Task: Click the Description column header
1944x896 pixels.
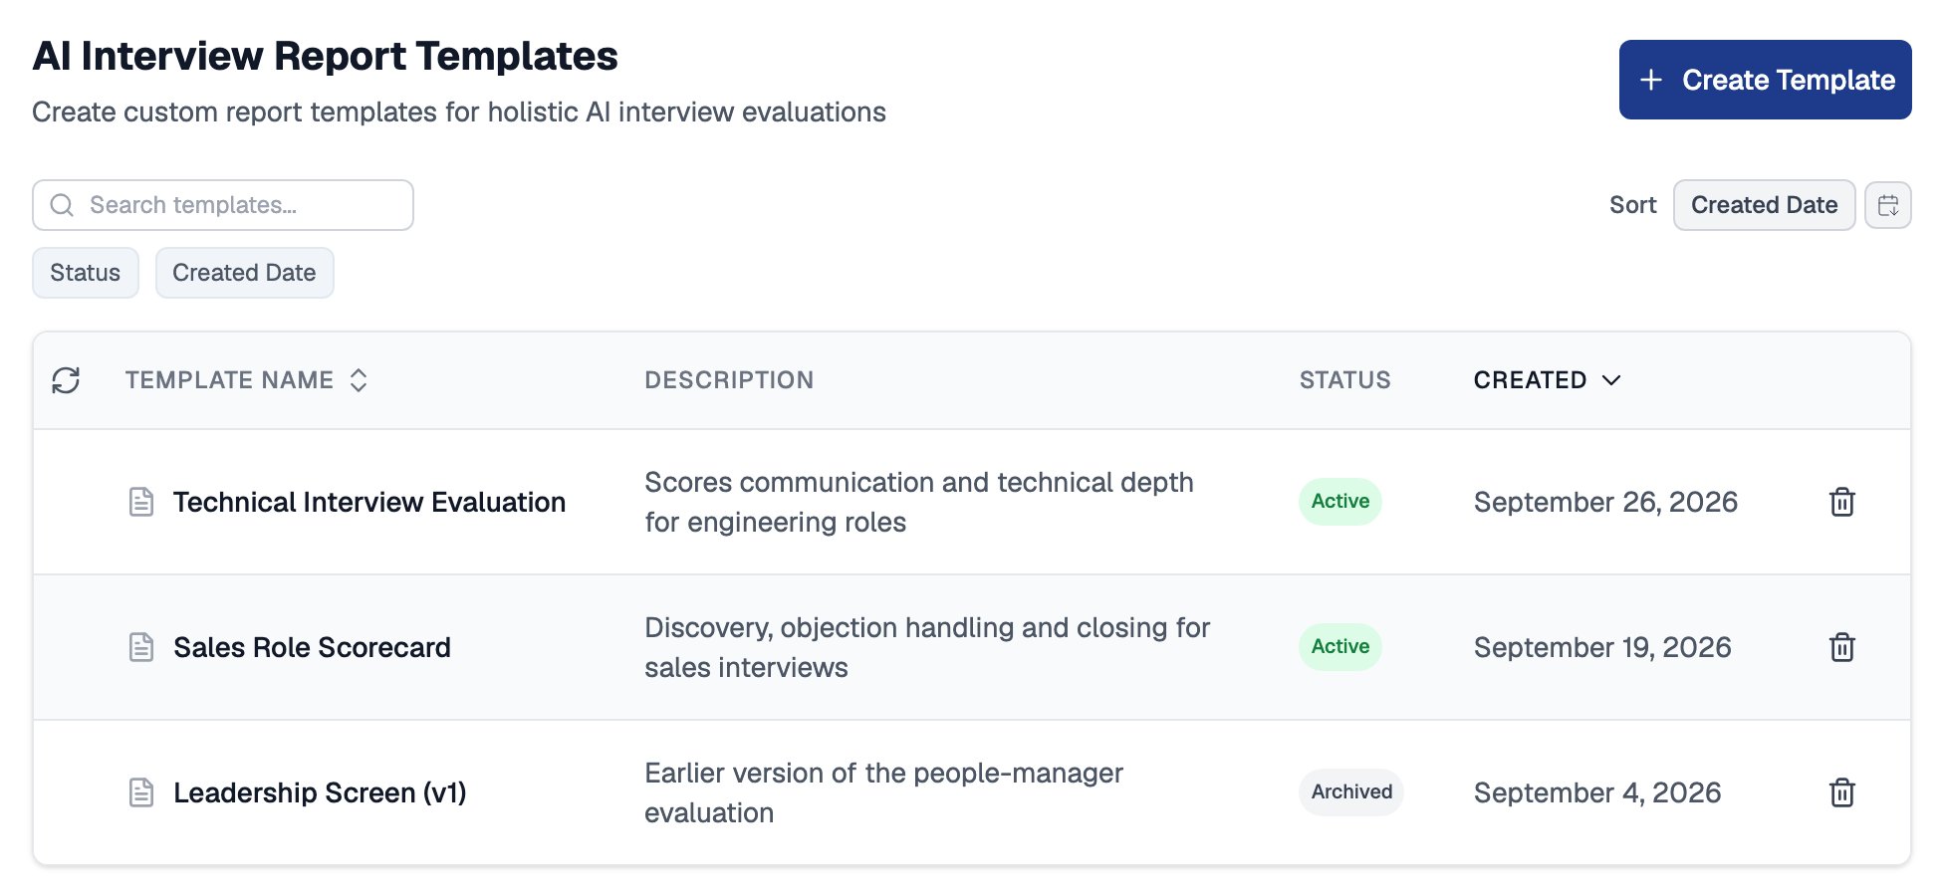Action: (x=729, y=380)
